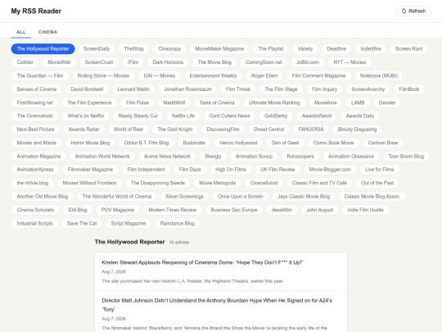Image resolution: width=442 pixels, height=332 pixels.
Task: Select the ScreenDaily feed
Action: (97, 49)
